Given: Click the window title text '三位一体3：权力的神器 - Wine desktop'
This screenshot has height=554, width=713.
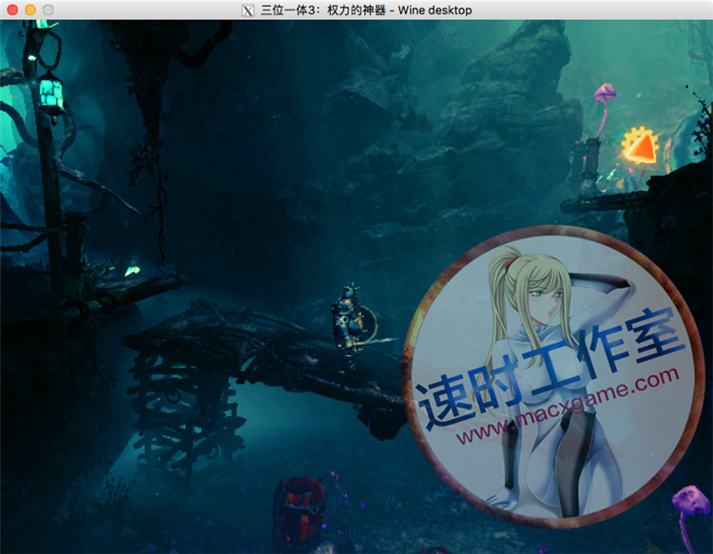Looking at the screenshot, I should 366,10.
